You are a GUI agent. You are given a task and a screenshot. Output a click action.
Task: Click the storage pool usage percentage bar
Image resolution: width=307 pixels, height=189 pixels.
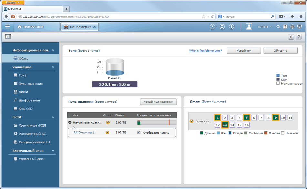[x=157, y=122]
